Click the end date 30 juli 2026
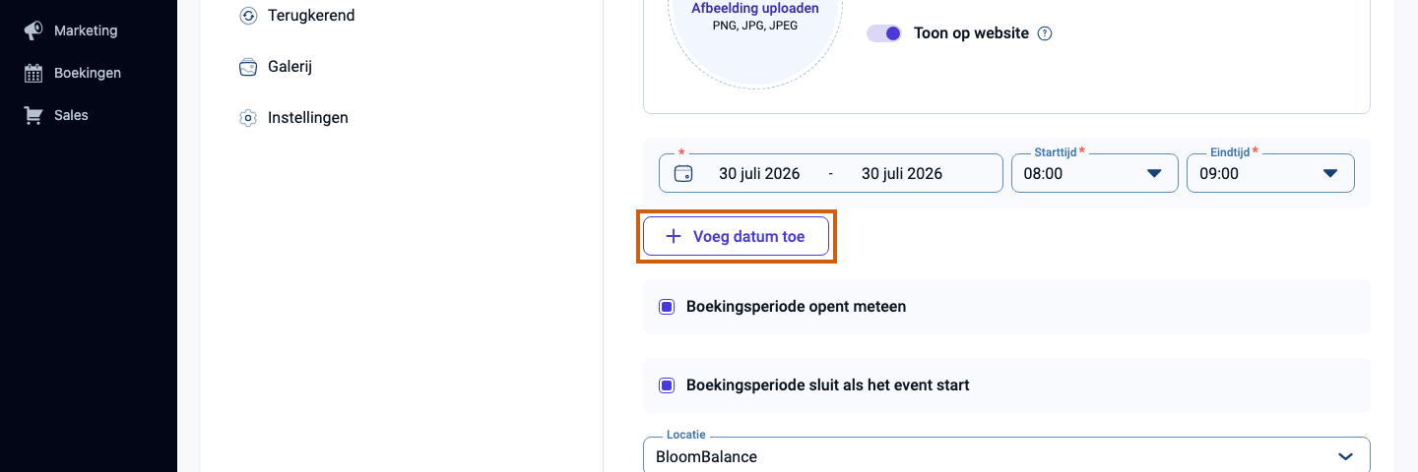 (x=902, y=174)
